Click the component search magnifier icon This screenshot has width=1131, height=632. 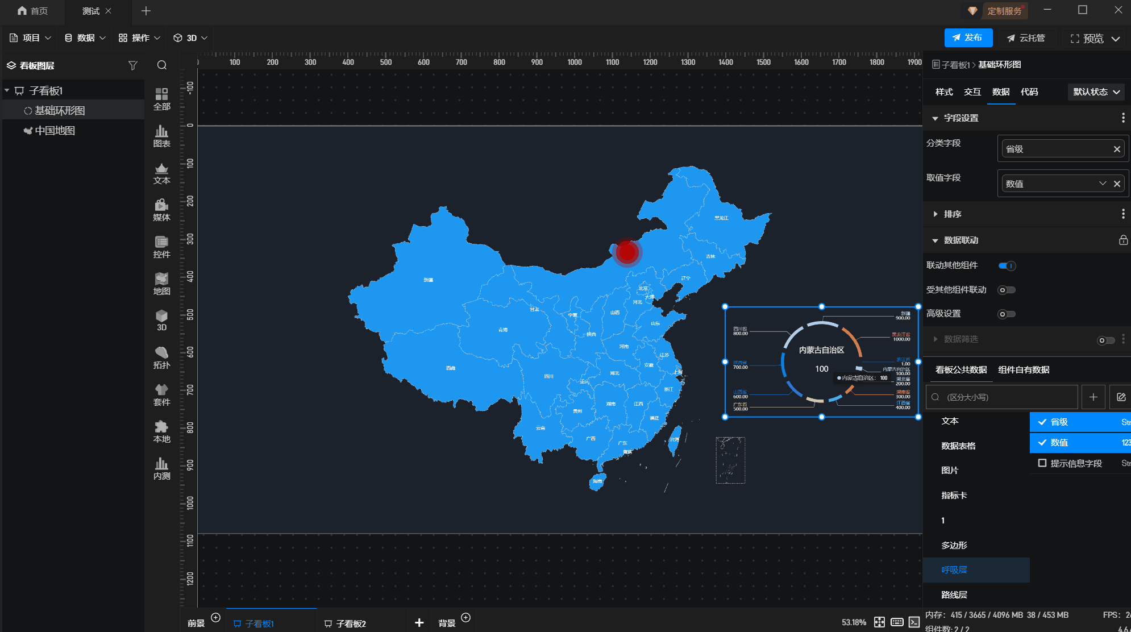click(162, 65)
